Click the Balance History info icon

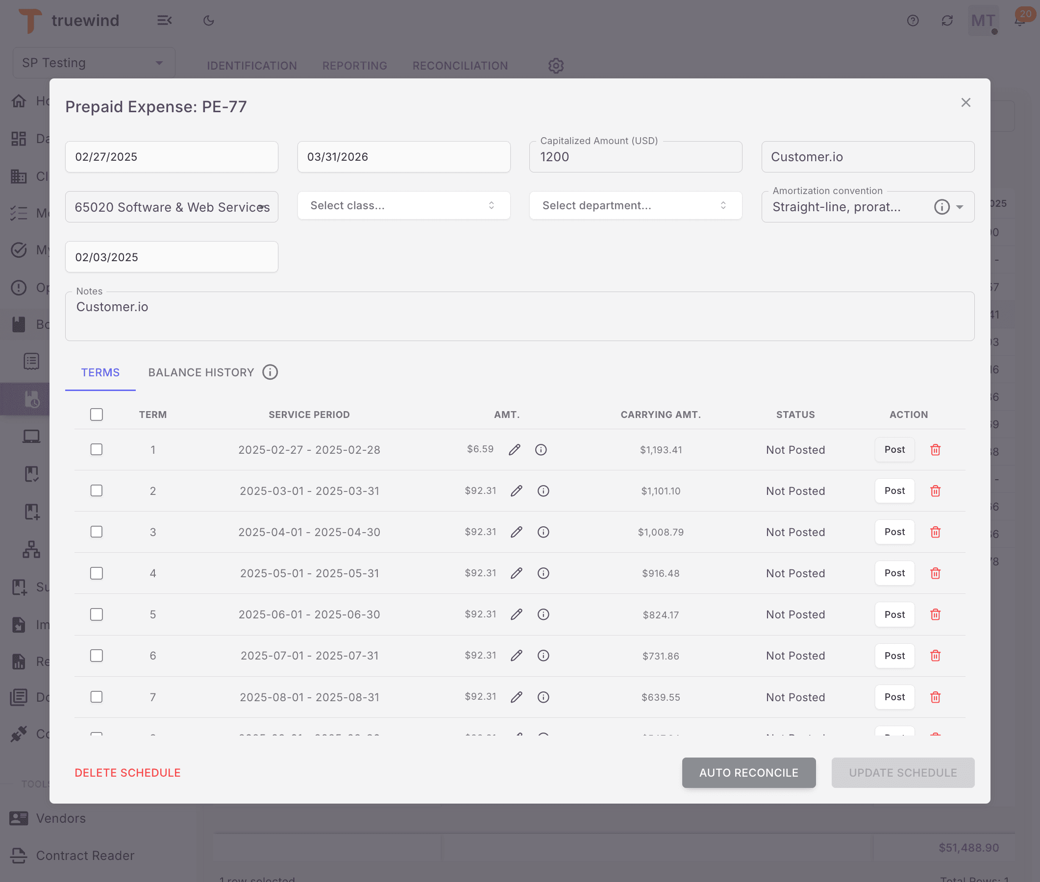click(270, 372)
